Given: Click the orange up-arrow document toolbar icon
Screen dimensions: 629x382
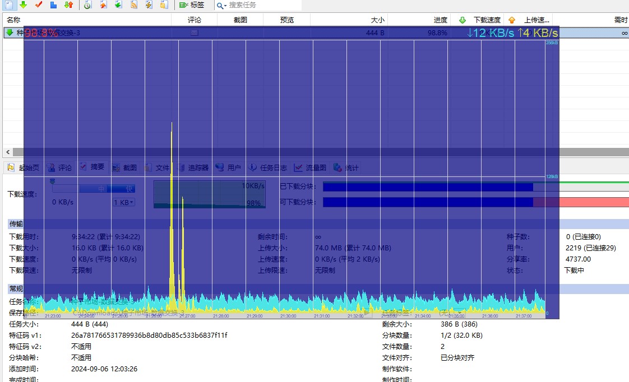Looking at the screenshot, I should pos(104,5).
